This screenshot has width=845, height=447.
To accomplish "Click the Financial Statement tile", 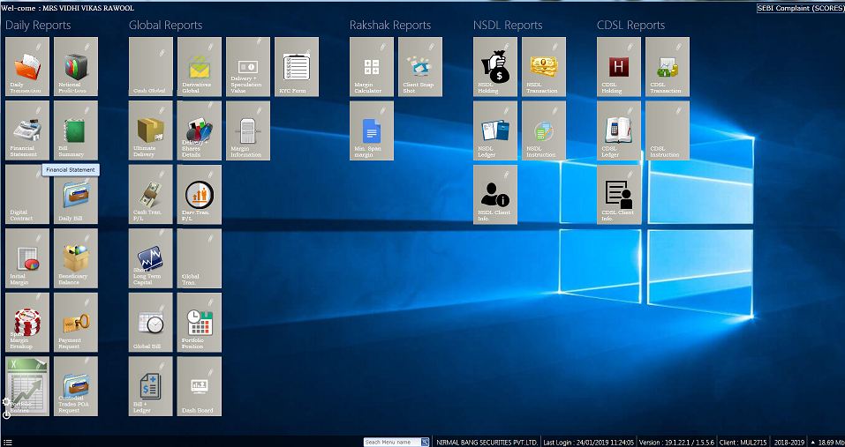I will click(27, 130).
